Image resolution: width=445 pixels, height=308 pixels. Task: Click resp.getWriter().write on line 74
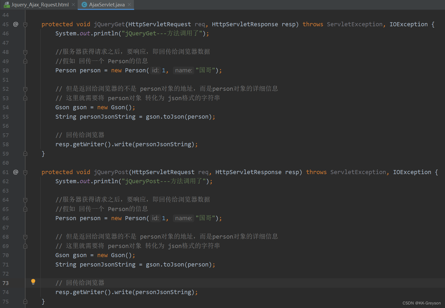pos(93,292)
